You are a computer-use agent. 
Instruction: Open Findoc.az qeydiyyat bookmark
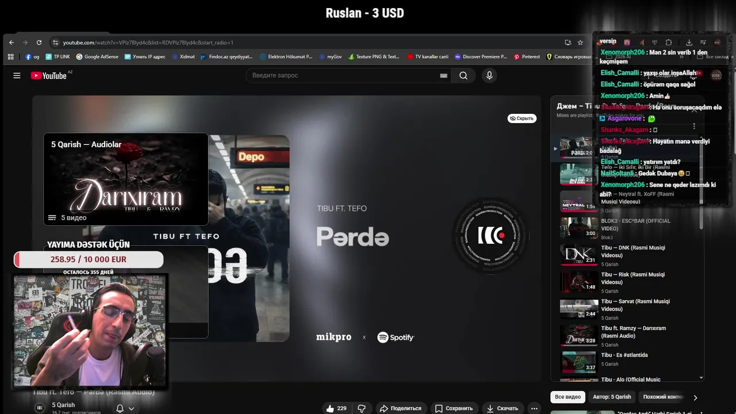[x=227, y=57]
